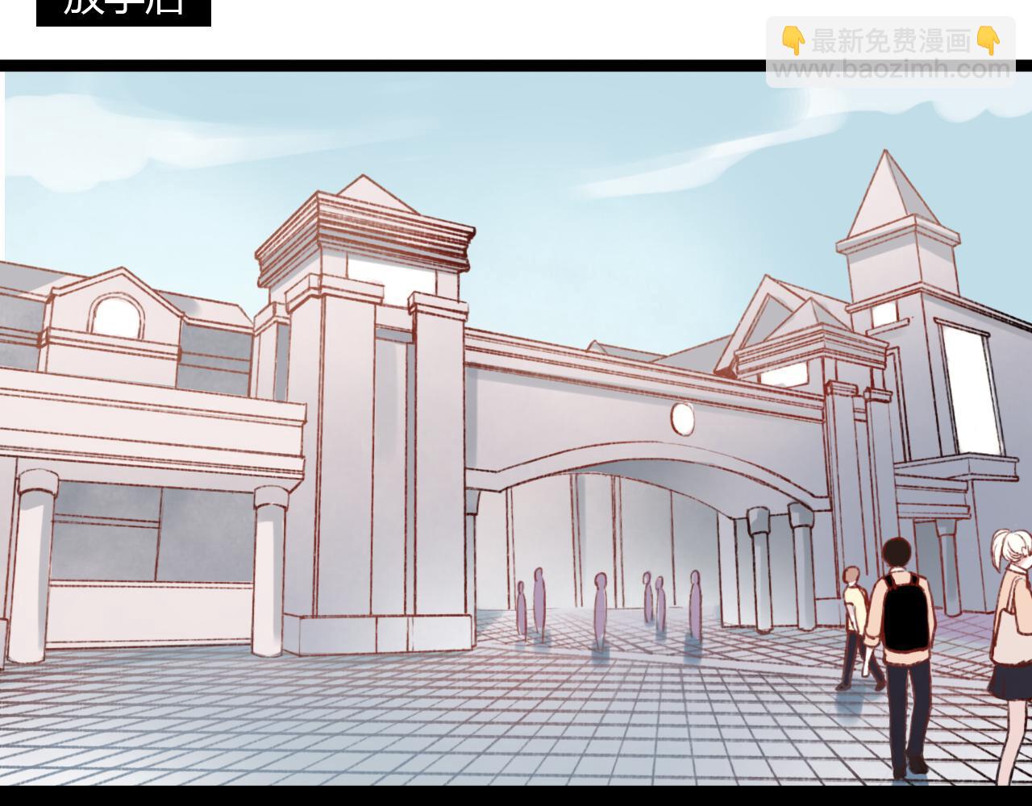Click the tall white window on right tower

(x=972, y=391)
